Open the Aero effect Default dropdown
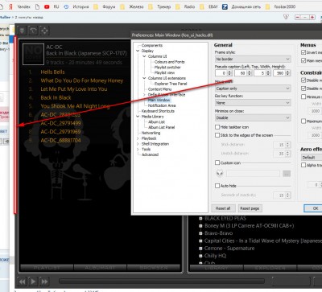The image size is (322, 292). [x=312, y=158]
